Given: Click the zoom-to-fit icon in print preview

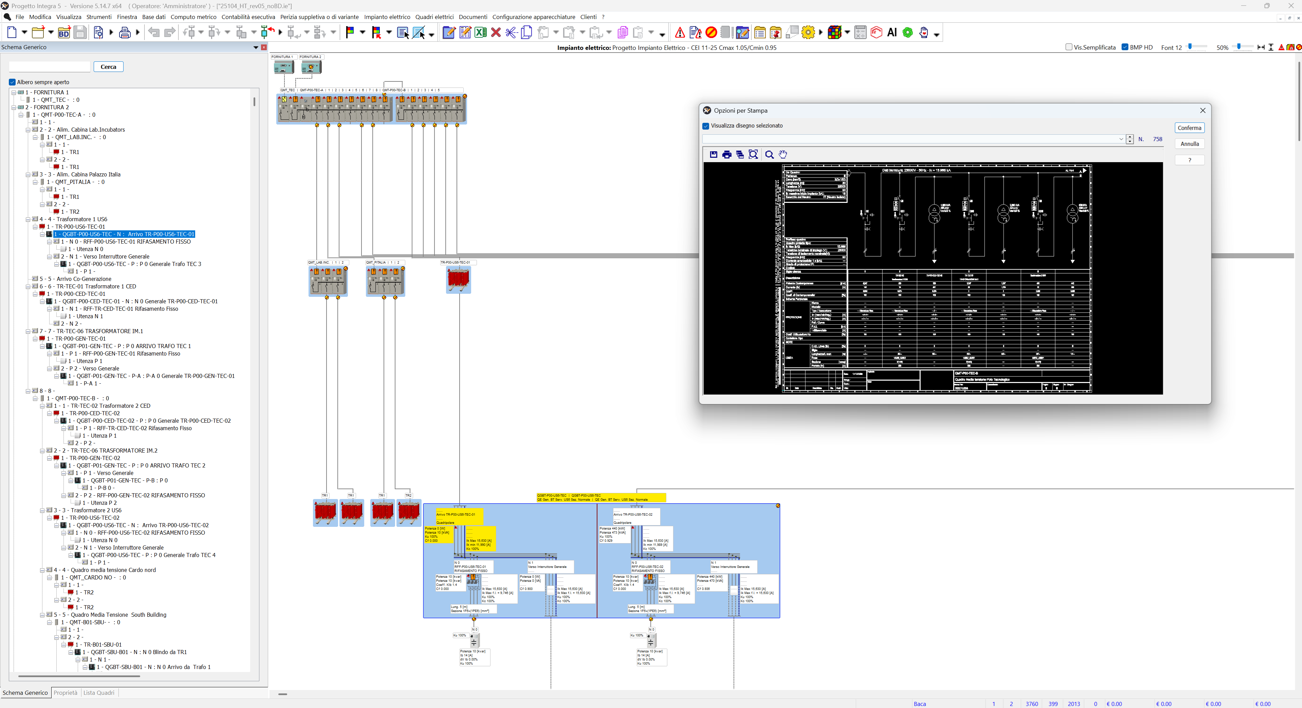Looking at the screenshot, I should tap(754, 155).
